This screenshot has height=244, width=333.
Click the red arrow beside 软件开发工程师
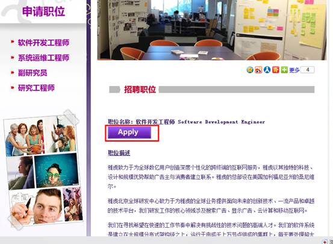[13, 42]
